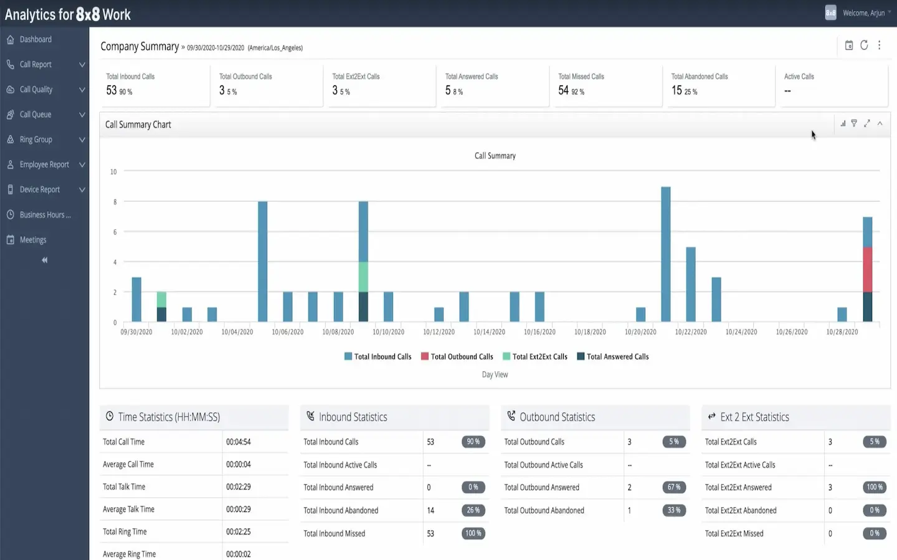Open the Welcome, Arjun account dropdown

[863, 12]
